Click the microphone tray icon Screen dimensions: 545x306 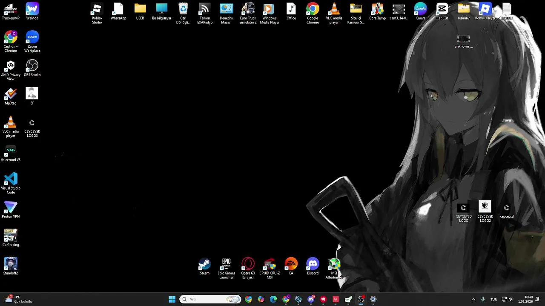tap(482, 299)
